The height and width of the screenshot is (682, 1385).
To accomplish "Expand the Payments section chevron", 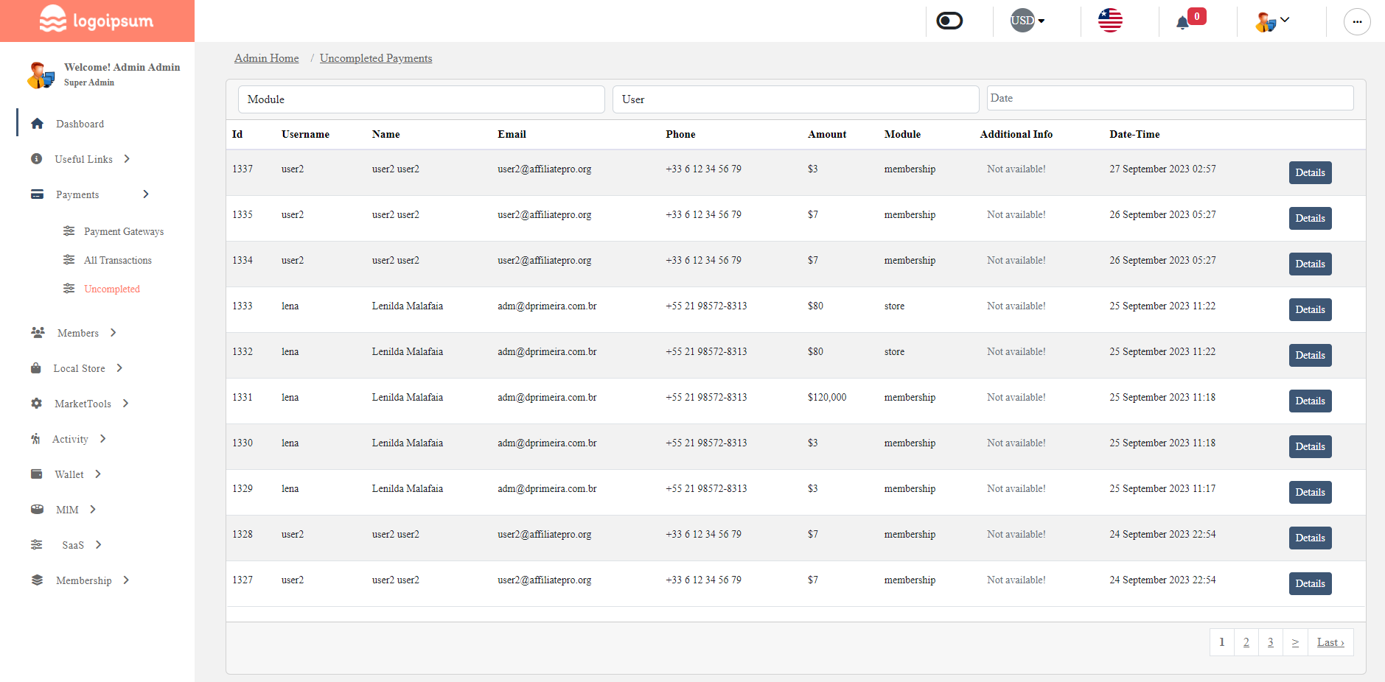I will tap(146, 194).
